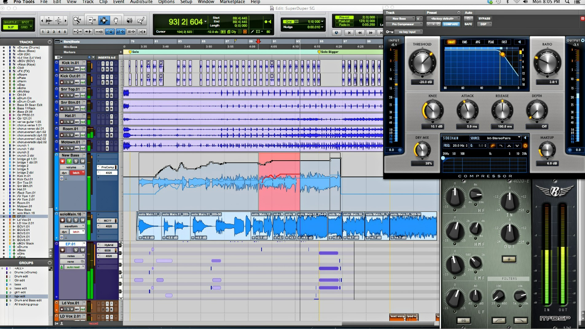Solo the New Bass track
The width and height of the screenshot is (585, 329).
coord(76,161)
